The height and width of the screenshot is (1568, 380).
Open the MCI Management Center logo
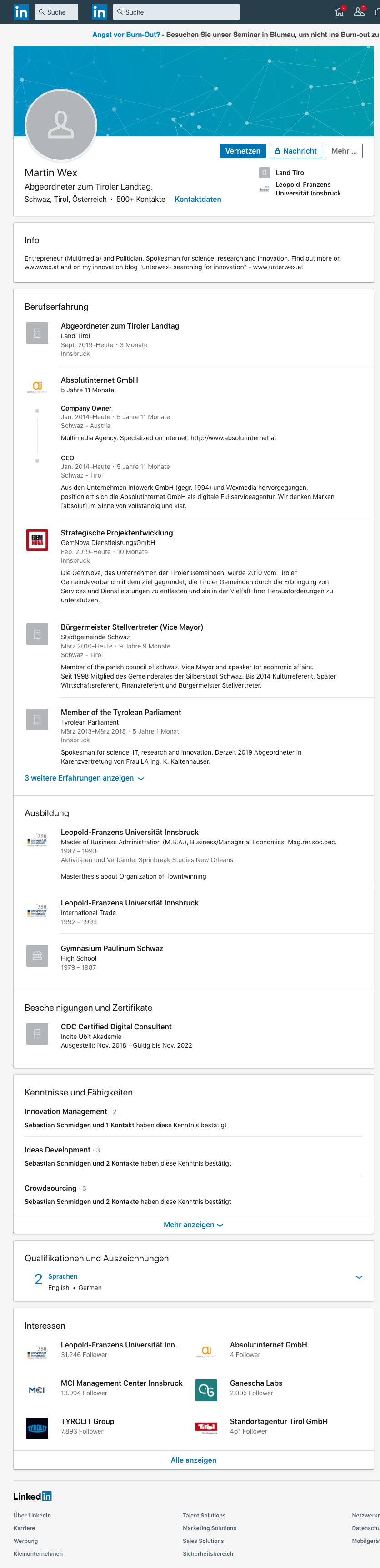(37, 1390)
